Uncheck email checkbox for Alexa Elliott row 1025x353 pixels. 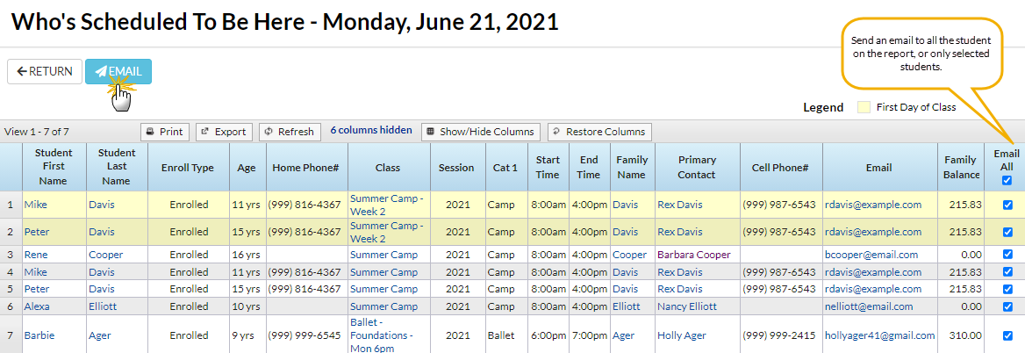click(1007, 306)
